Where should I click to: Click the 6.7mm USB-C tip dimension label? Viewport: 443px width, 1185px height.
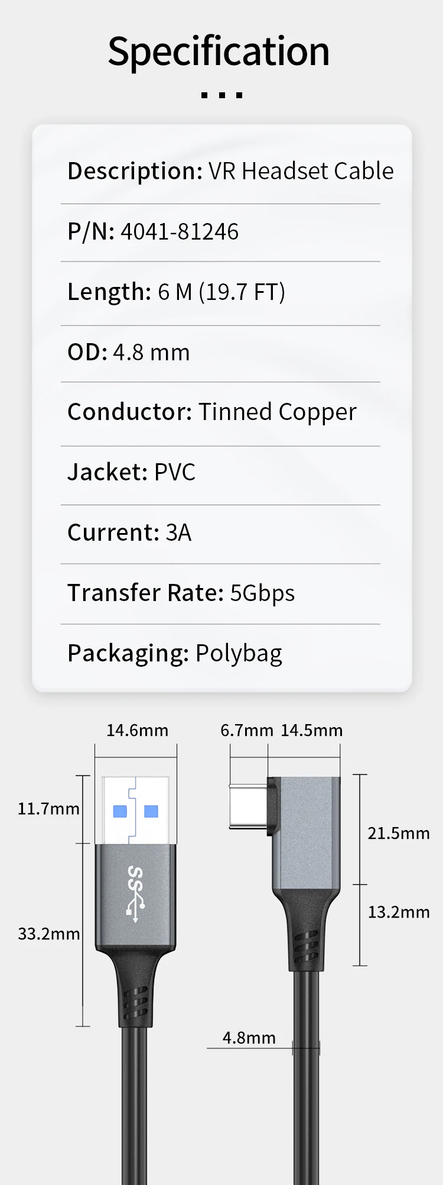(246, 730)
